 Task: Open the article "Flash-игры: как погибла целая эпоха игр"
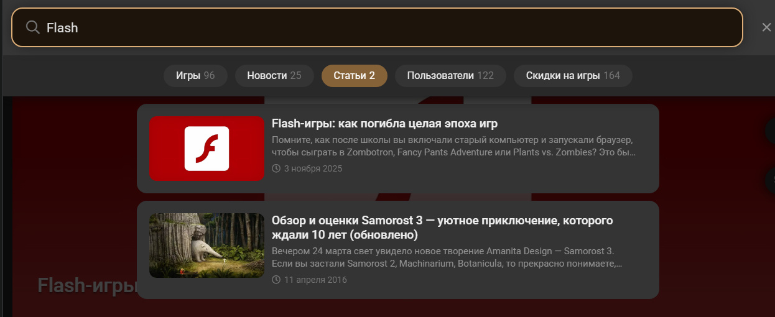384,123
